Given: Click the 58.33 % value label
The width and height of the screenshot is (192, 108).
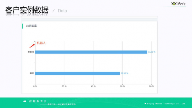Looking at the screenshot, I should pos(124,73).
